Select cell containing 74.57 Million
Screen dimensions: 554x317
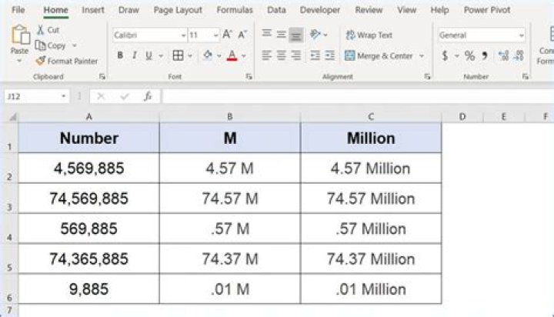pos(371,199)
